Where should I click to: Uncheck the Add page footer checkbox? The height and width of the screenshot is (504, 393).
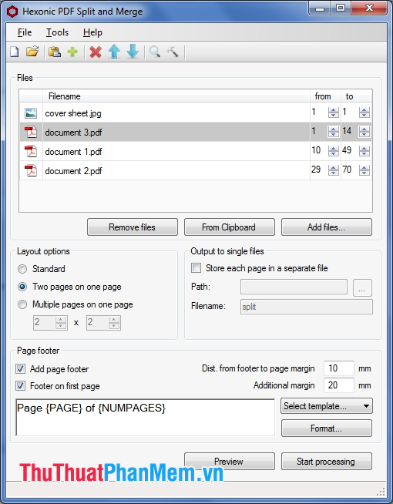pos(21,368)
